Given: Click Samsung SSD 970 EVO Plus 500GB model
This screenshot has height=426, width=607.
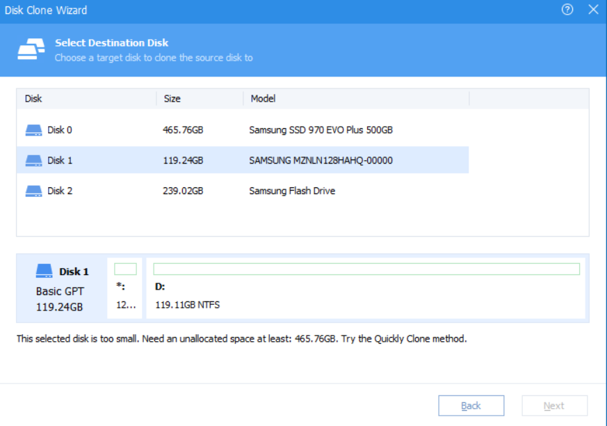Looking at the screenshot, I should coord(321,130).
